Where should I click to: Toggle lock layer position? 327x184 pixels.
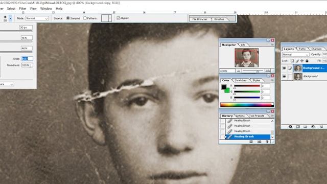(302, 61)
